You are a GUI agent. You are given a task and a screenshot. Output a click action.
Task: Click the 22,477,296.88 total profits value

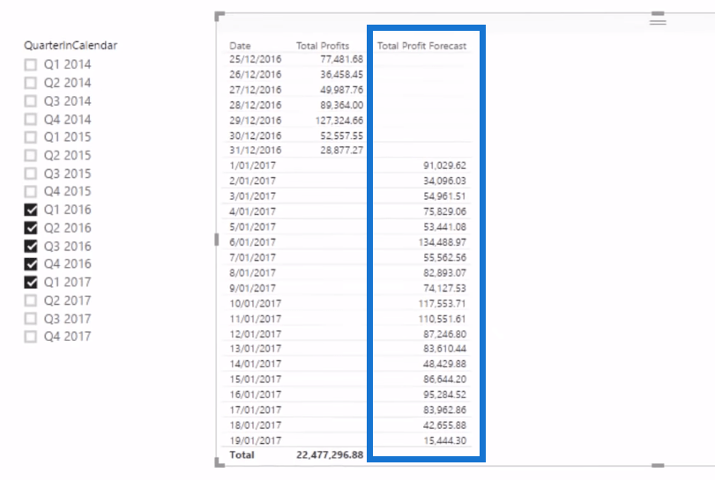point(330,455)
